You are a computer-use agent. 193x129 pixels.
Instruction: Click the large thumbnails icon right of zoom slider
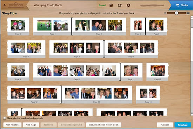tap(188, 13)
